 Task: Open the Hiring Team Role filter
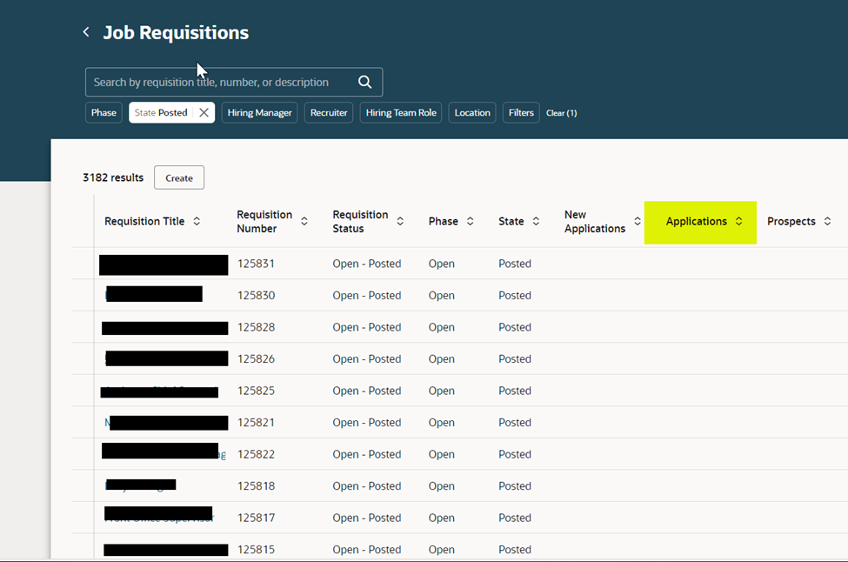[401, 112]
